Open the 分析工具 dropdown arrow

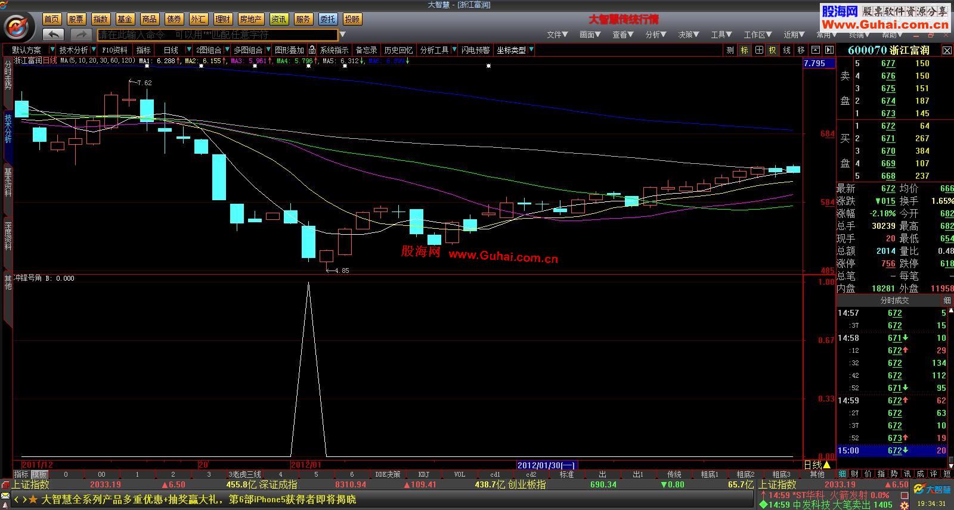point(454,50)
